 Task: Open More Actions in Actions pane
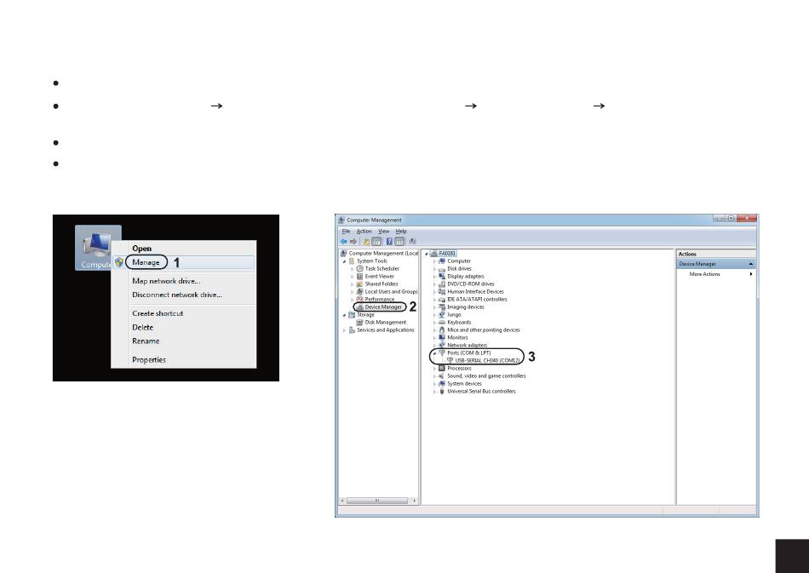[x=704, y=274]
